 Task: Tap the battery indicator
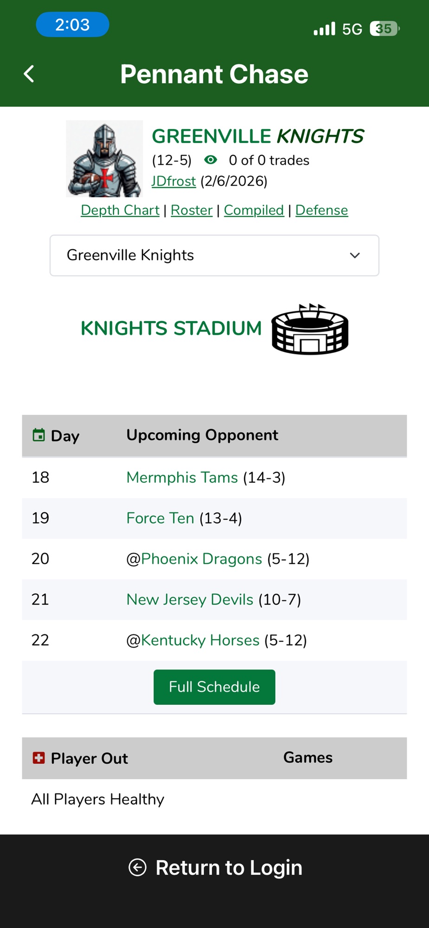(384, 29)
